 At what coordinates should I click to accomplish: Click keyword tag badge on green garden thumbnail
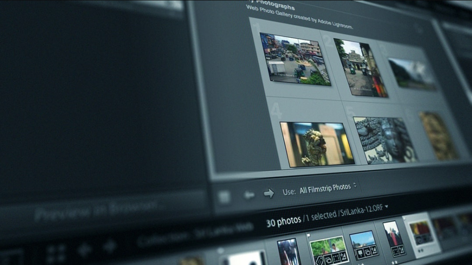click(320, 260)
